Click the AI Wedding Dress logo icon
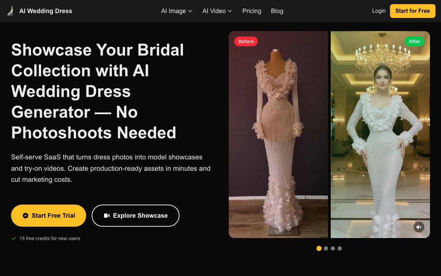 11,11
